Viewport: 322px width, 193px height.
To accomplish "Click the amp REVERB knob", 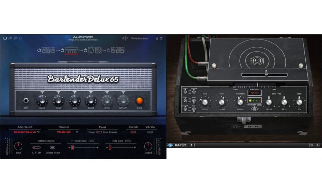I will (91, 101).
